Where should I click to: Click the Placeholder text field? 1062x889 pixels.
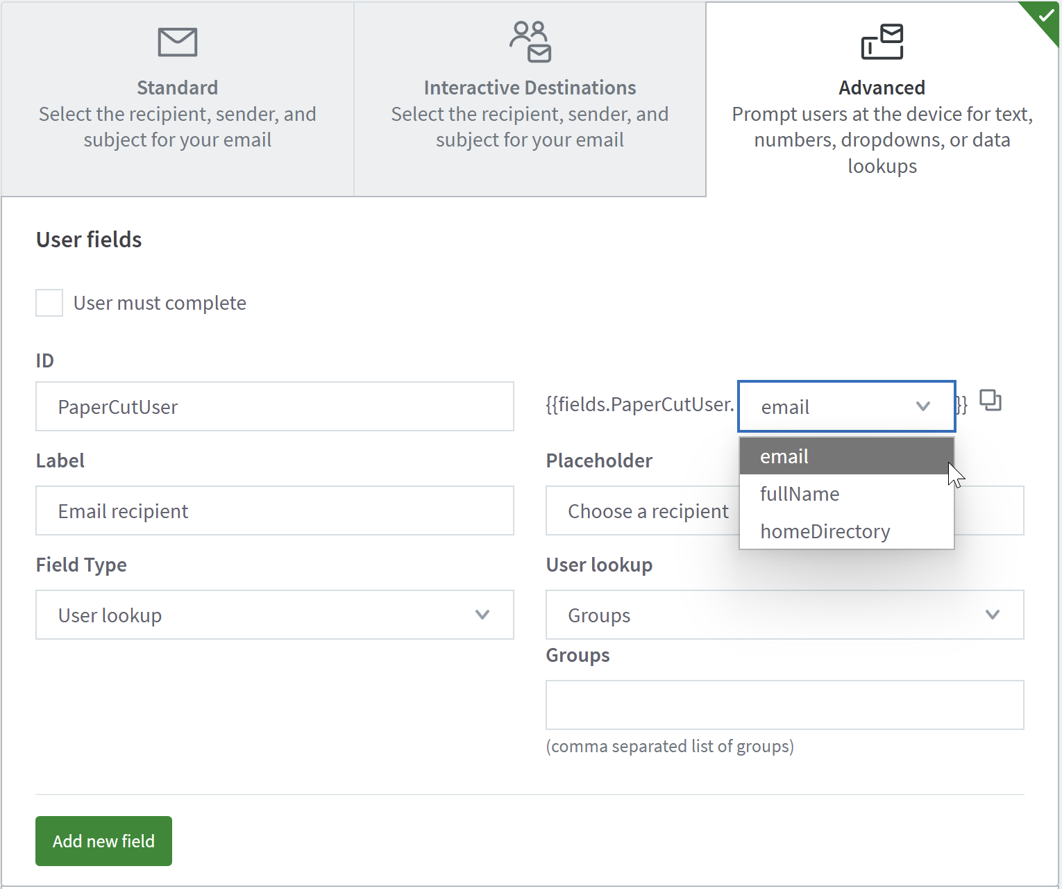coord(642,510)
